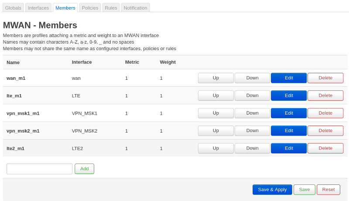Go to the Policies tab
This screenshot has width=349, height=201.
point(90,8)
